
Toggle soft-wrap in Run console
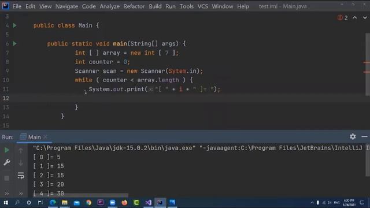click(x=21, y=176)
